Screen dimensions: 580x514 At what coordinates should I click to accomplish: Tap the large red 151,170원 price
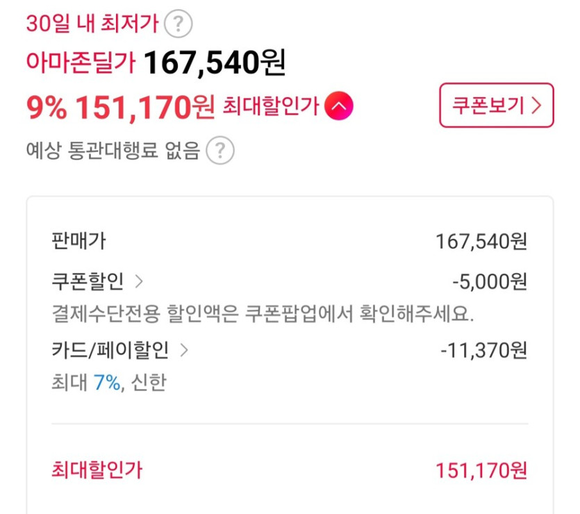tap(145, 106)
